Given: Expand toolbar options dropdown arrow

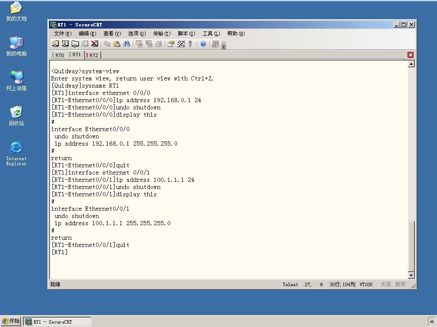Looking at the screenshot, I should tap(224, 46).
